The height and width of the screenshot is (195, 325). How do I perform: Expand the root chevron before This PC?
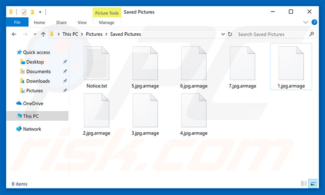pyautogui.click(x=59, y=34)
